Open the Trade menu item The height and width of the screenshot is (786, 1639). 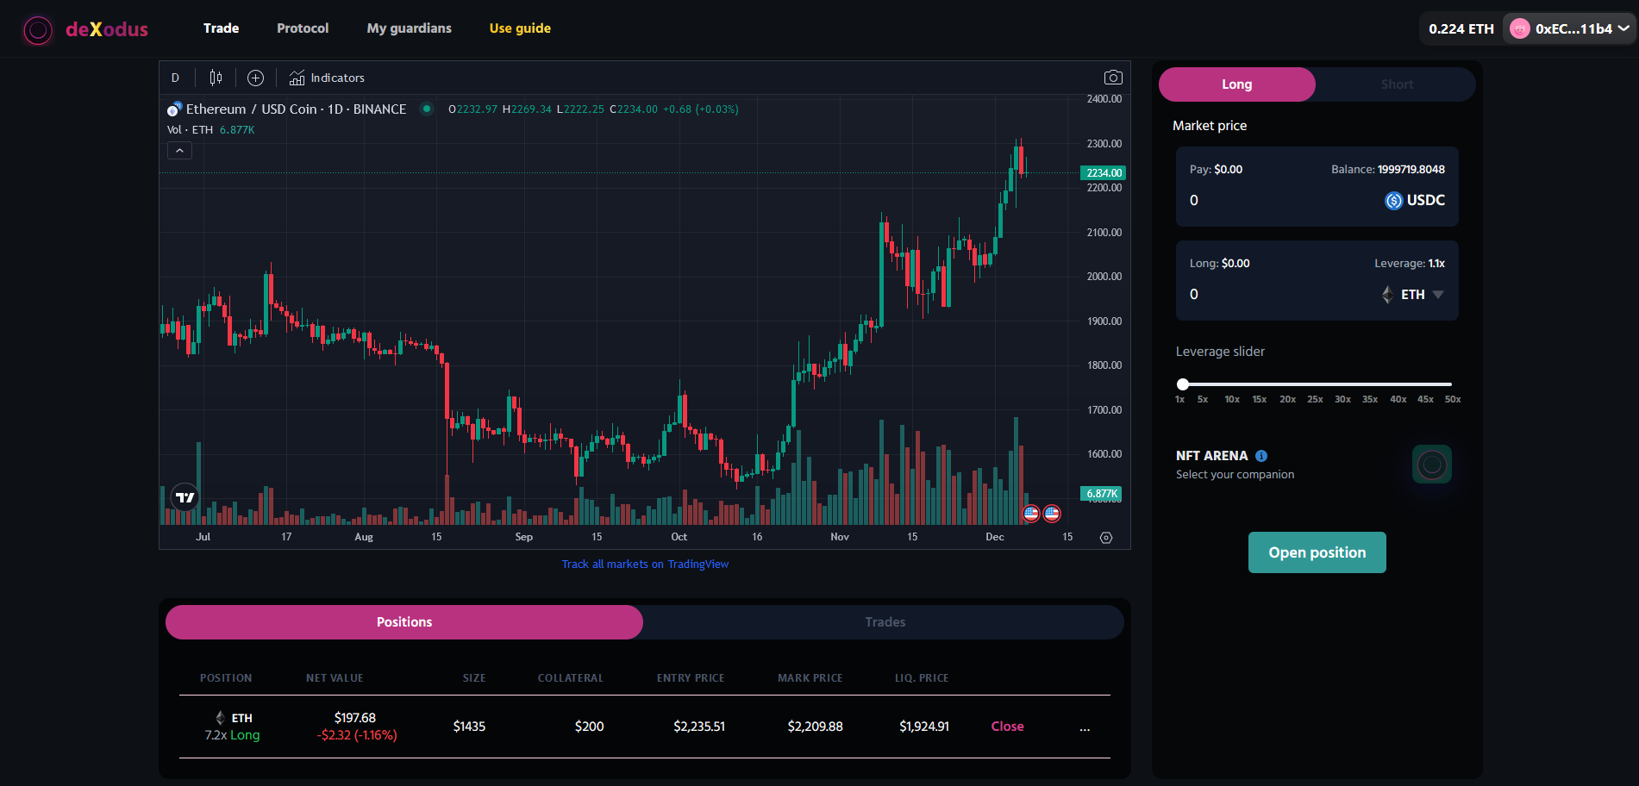(221, 28)
